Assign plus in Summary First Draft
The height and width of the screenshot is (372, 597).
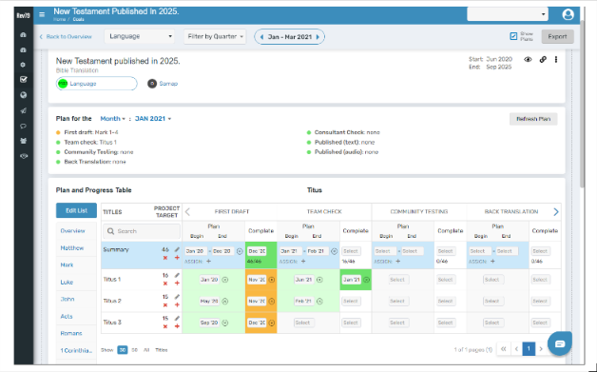(208, 262)
